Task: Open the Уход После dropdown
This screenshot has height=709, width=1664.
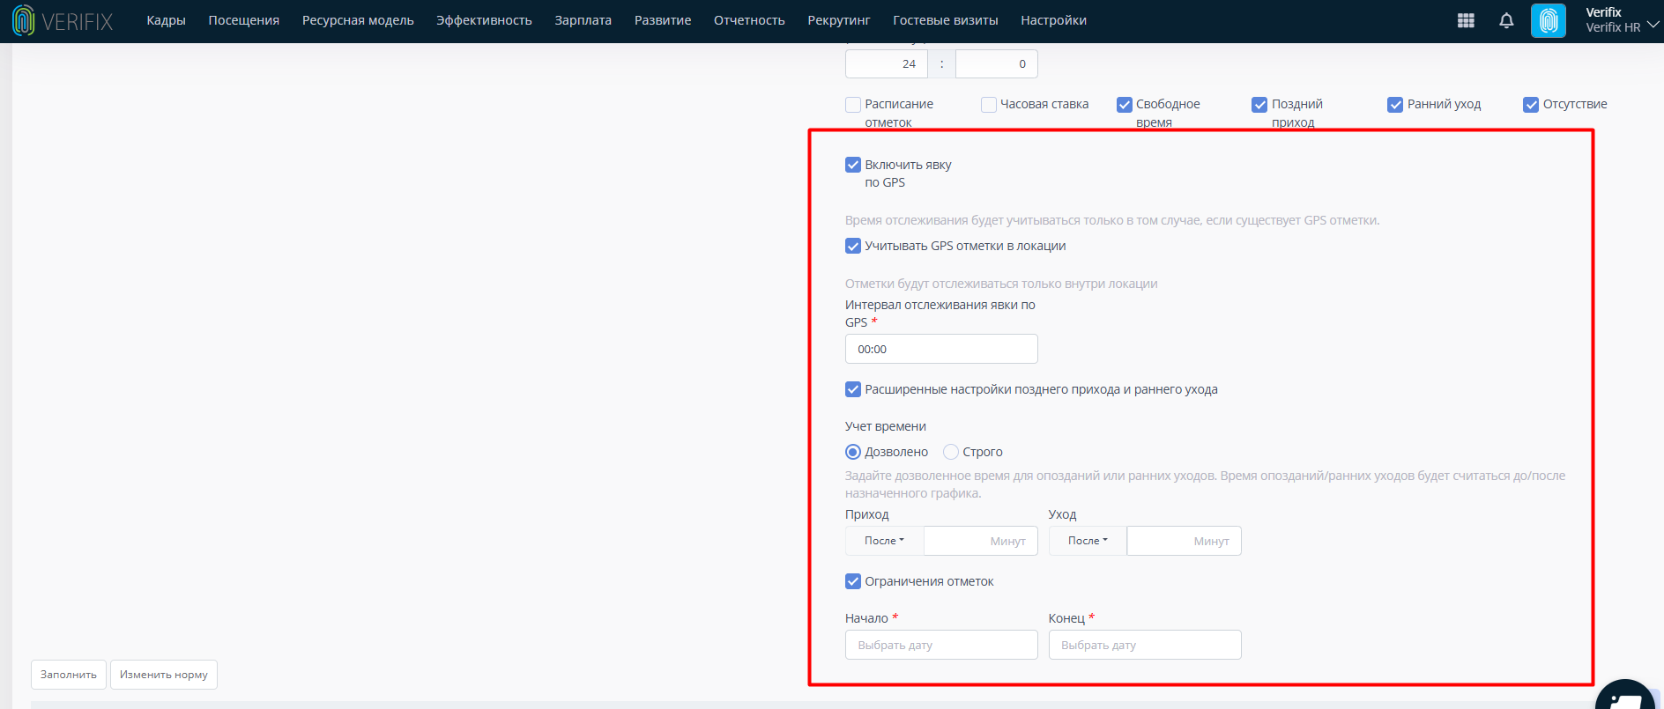Action: 1088,541
